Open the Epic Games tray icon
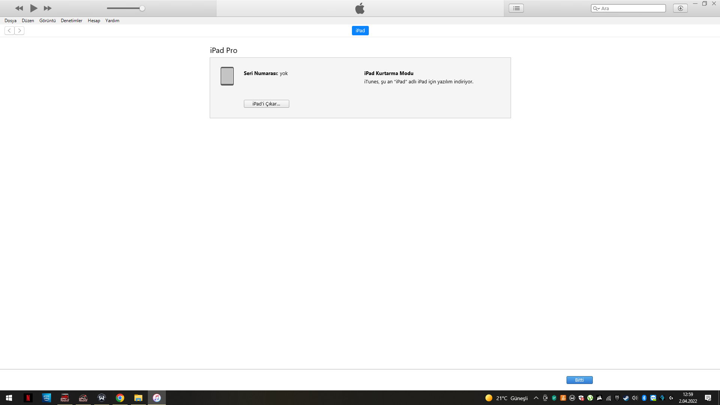The image size is (720, 405). [x=617, y=398]
